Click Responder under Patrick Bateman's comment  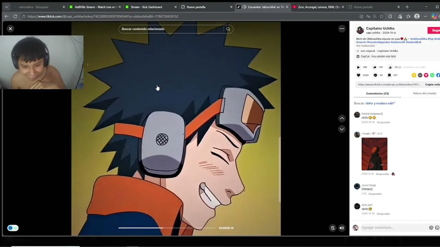[383, 122]
